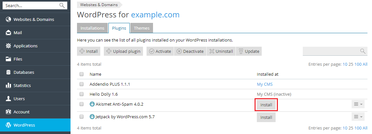The width and height of the screenshot is (372, 134).
Task: View the Statistics chart section
Action: point(22,85)
